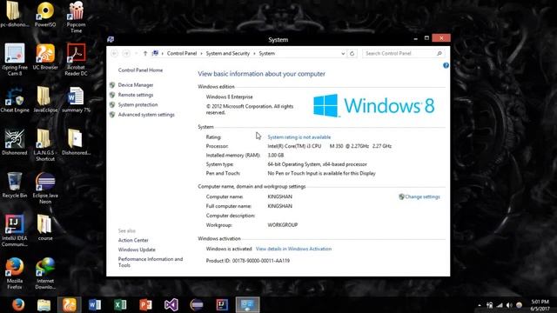This screenshot has height=313, width=557.
Task: Refresh the System control panel page
Action: point(352,53)
